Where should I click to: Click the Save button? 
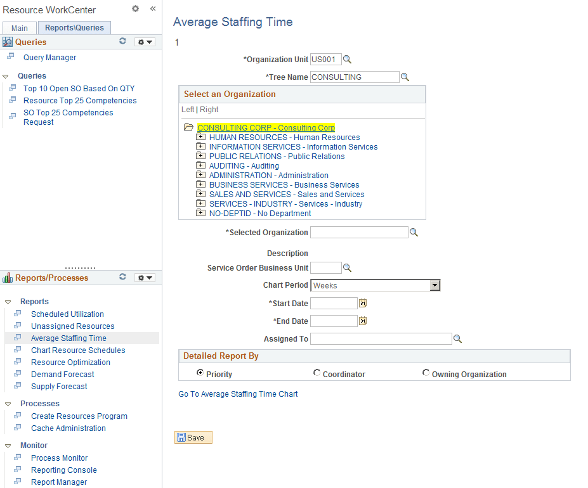(x=193, y=437)
